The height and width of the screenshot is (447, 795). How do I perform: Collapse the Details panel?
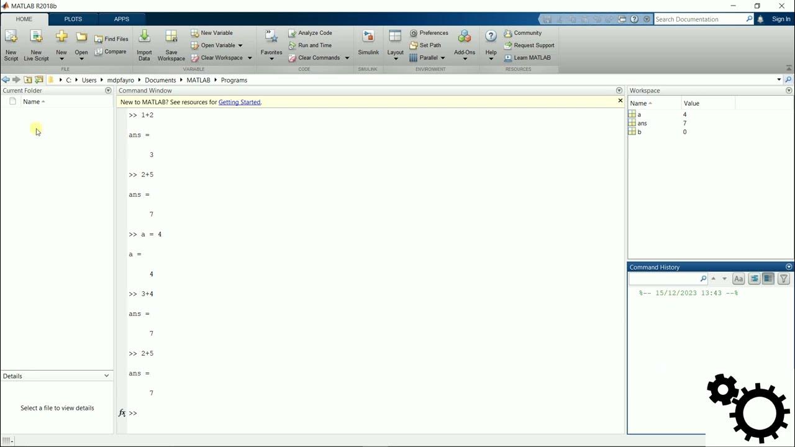(106, 376)
